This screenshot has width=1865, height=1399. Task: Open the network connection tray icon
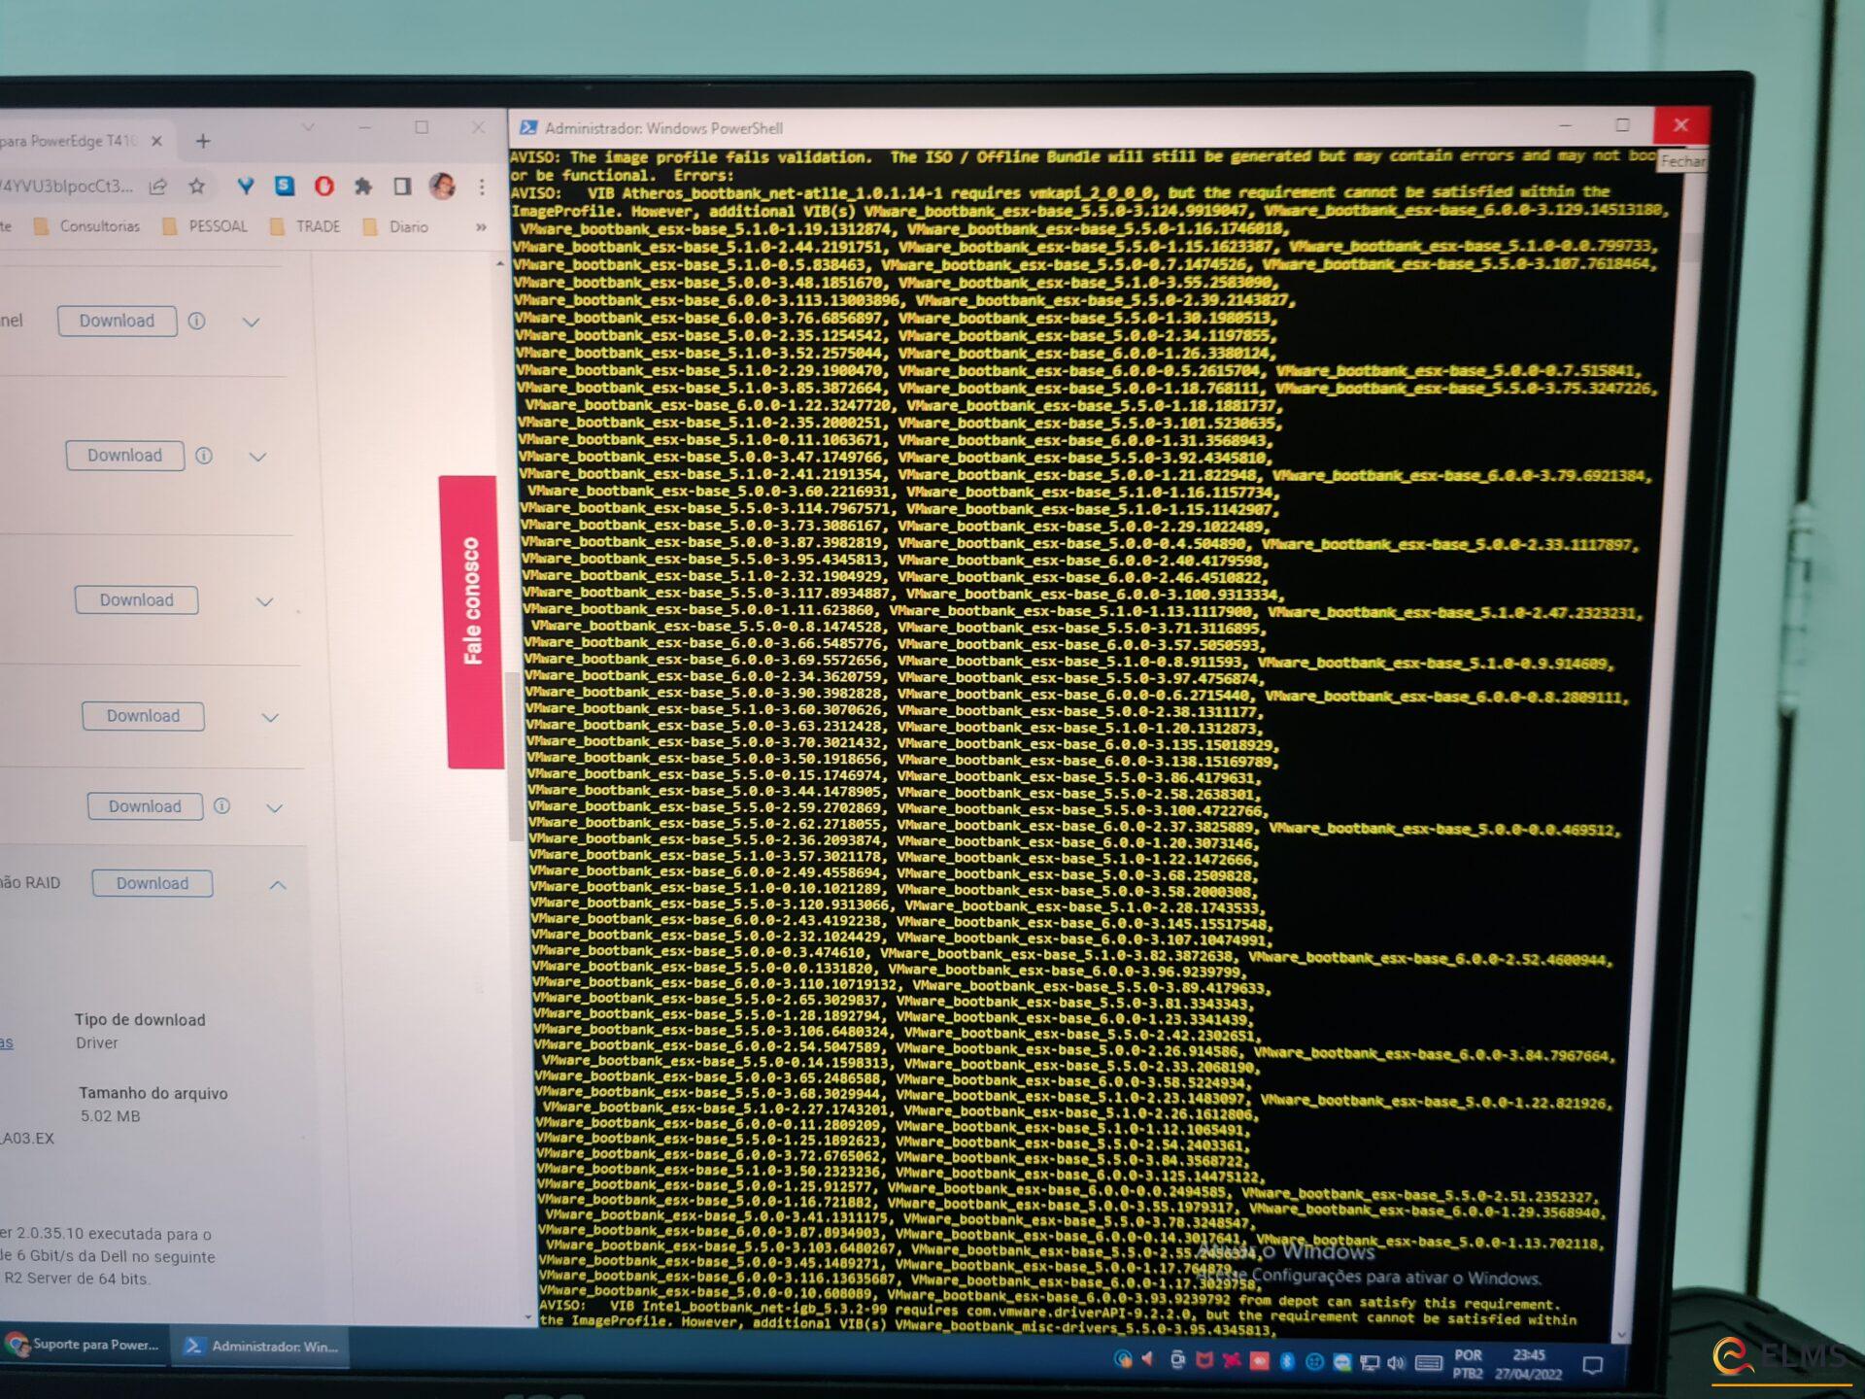click(x=1370, y=1363)
